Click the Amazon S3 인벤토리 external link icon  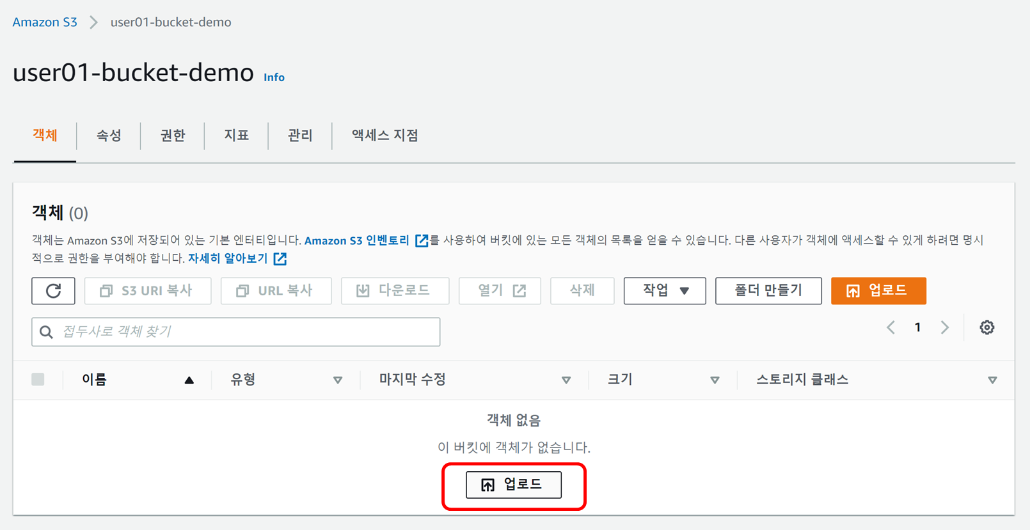tap(422, 240)
